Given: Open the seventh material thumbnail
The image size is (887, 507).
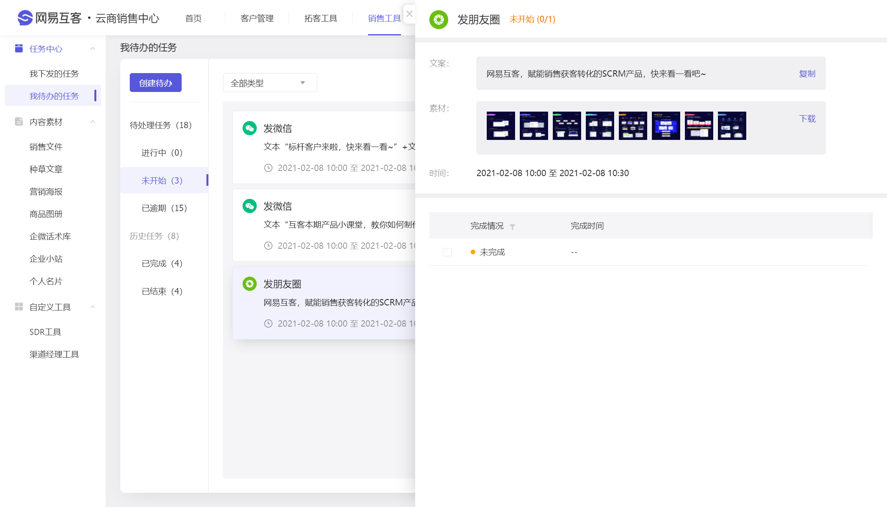Looking at the screenshot, I should point(699,125).
